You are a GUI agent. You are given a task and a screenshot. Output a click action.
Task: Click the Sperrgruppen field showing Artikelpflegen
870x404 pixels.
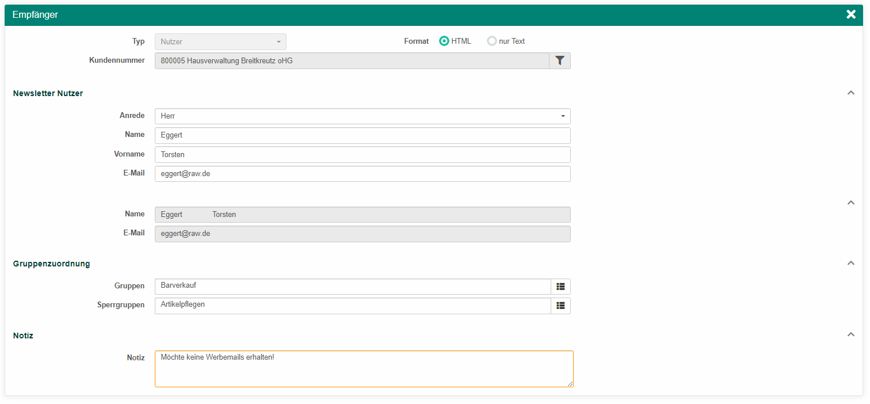point(352,306)
